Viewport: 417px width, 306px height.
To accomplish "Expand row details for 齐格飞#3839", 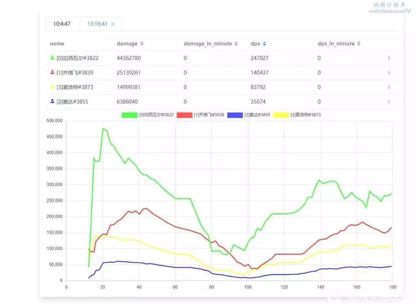I will click(389, 73).
